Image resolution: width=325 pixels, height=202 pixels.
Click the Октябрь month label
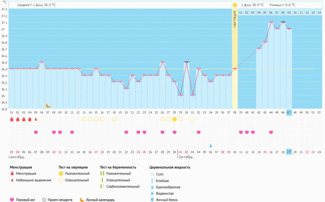[x=186, y=157]
